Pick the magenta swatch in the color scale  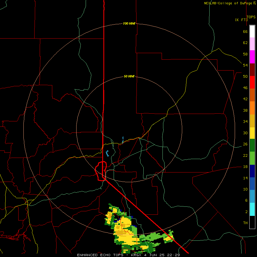pos(252,57)
